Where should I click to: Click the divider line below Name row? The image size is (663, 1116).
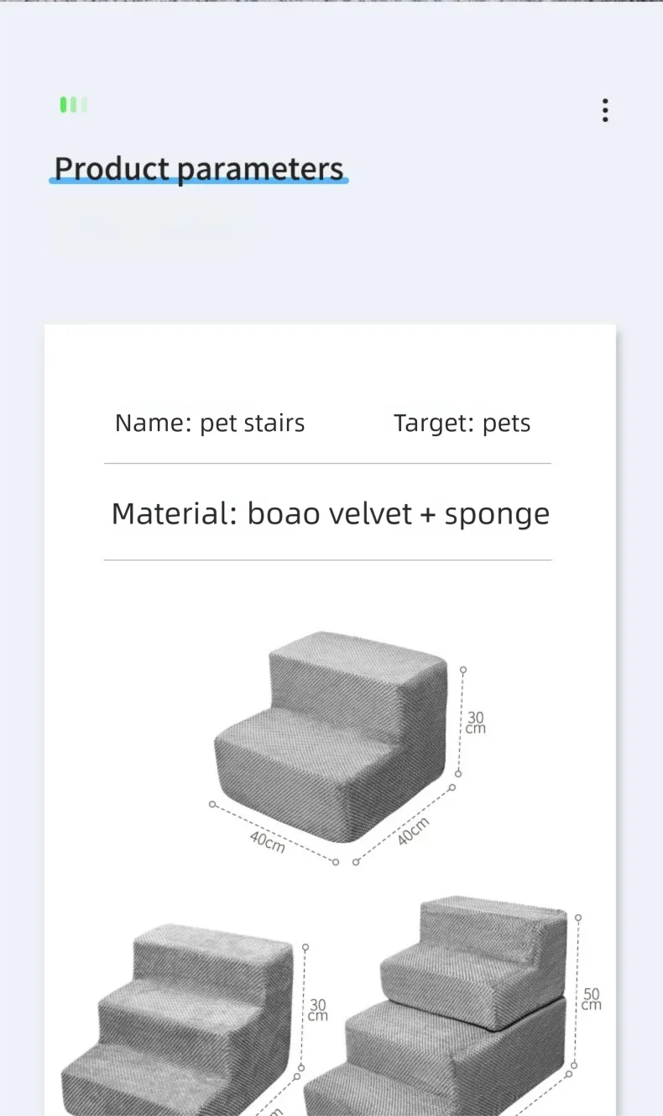[x=327, y=463]
